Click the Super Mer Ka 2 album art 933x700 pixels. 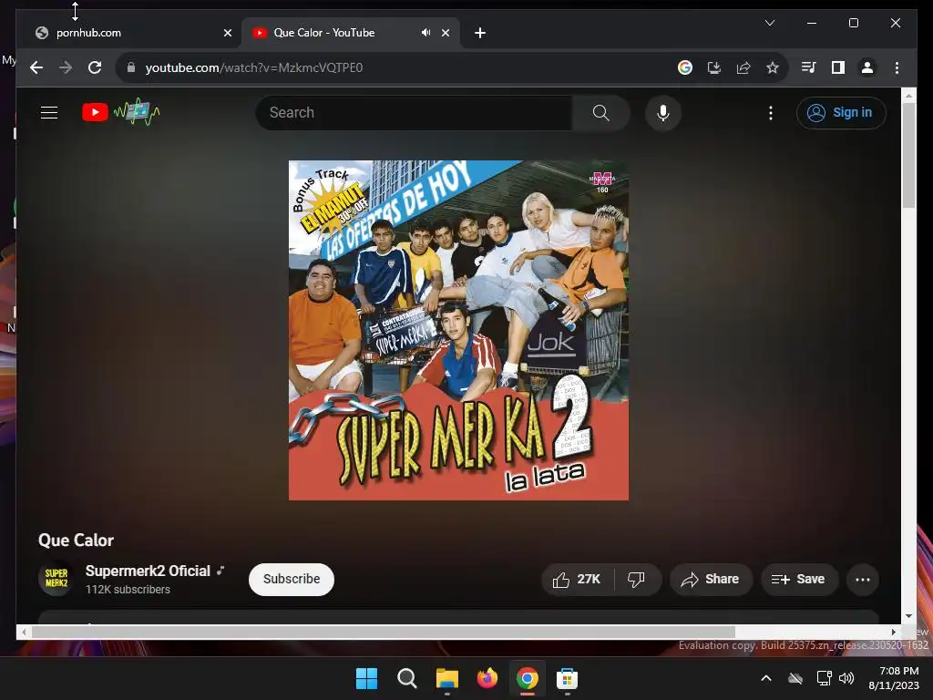pyautogui.click(x=458, y=330)
